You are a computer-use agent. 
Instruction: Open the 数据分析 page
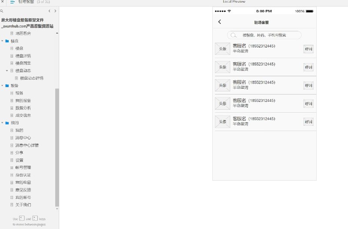pyautogui.click(x=23, y=108)
